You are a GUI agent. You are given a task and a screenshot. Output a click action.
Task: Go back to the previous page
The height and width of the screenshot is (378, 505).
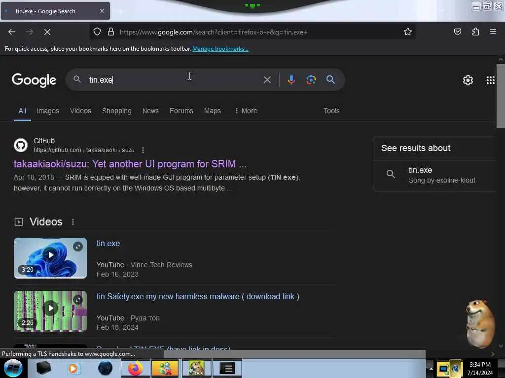(12, 32)
